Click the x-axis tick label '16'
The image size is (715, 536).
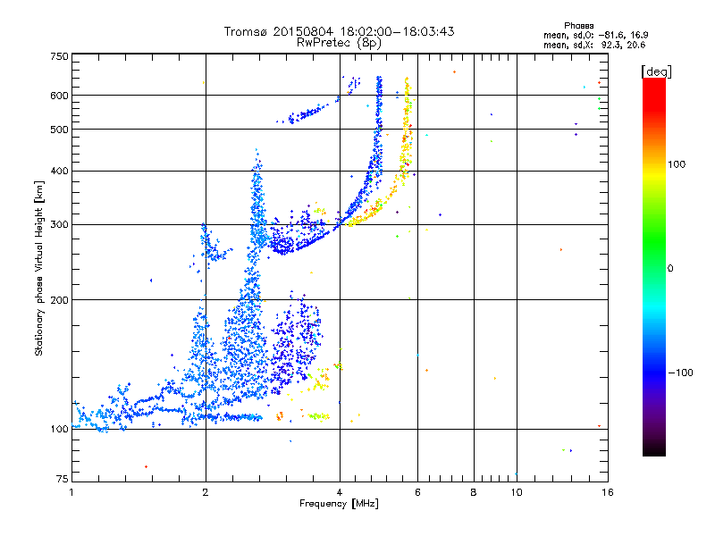click(x=608, y=492)
